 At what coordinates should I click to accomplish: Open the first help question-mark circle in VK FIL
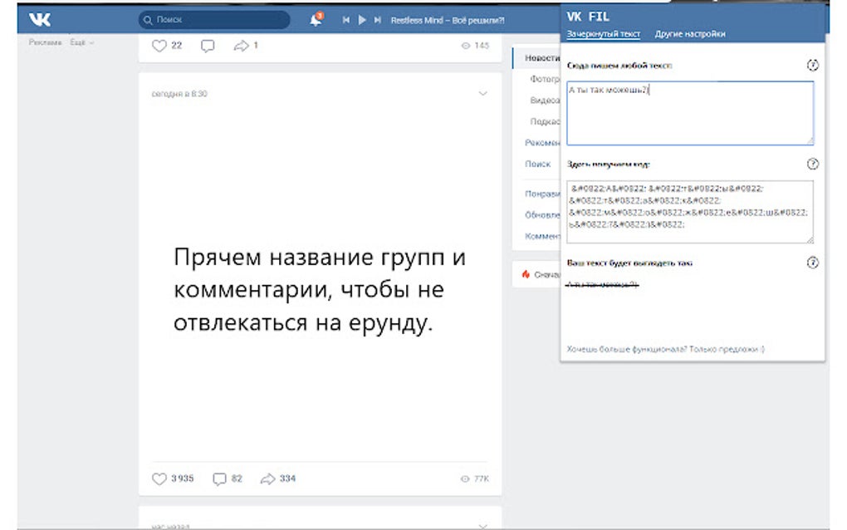point(812,63)
